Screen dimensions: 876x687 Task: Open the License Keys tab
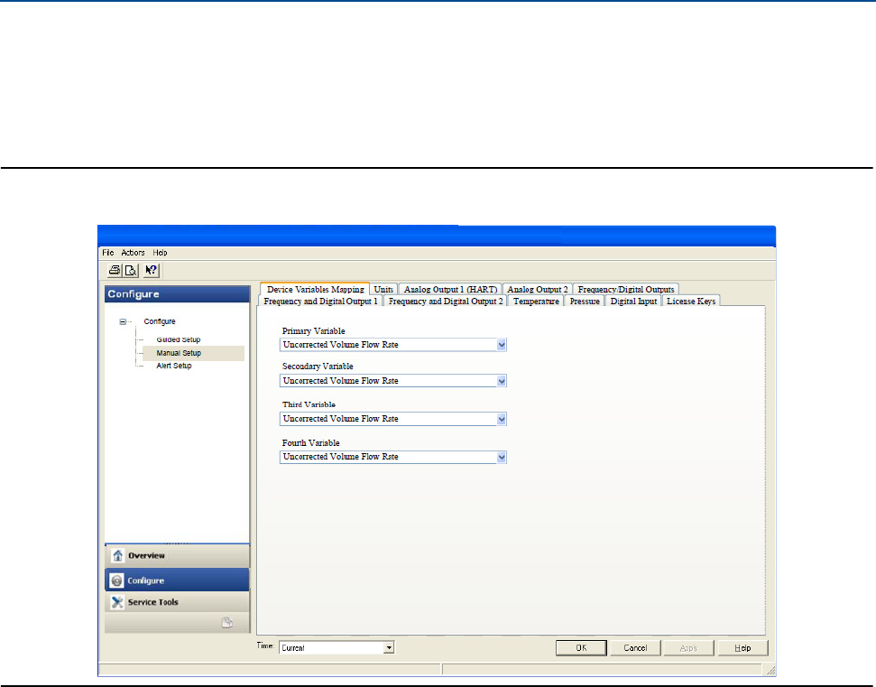point(691,302)
